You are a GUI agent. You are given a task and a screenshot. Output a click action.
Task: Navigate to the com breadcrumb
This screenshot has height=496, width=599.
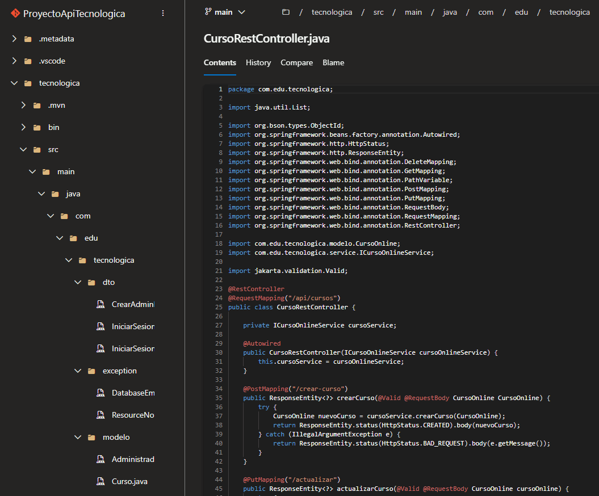click(485, 12)
